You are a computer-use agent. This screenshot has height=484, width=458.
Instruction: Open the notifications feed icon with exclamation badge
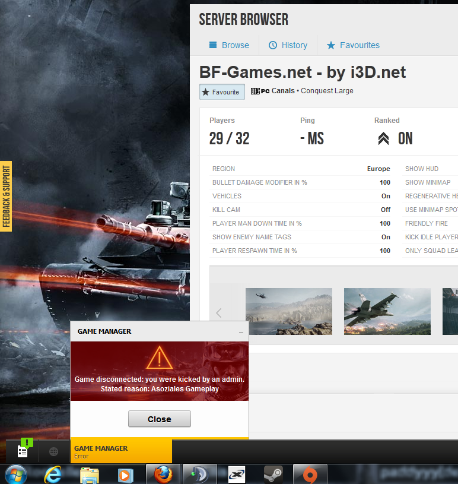24,450
